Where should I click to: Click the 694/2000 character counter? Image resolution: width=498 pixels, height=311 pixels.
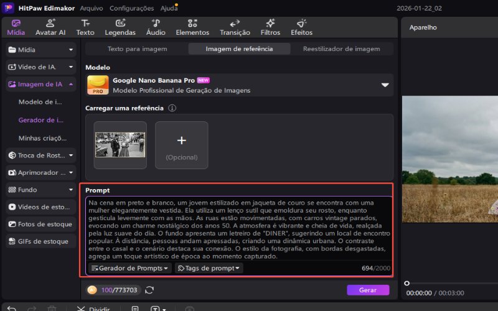coord(376,268)
